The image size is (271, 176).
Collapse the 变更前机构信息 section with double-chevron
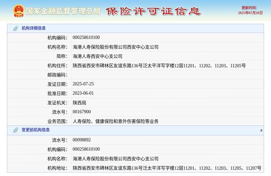[261, 130]
